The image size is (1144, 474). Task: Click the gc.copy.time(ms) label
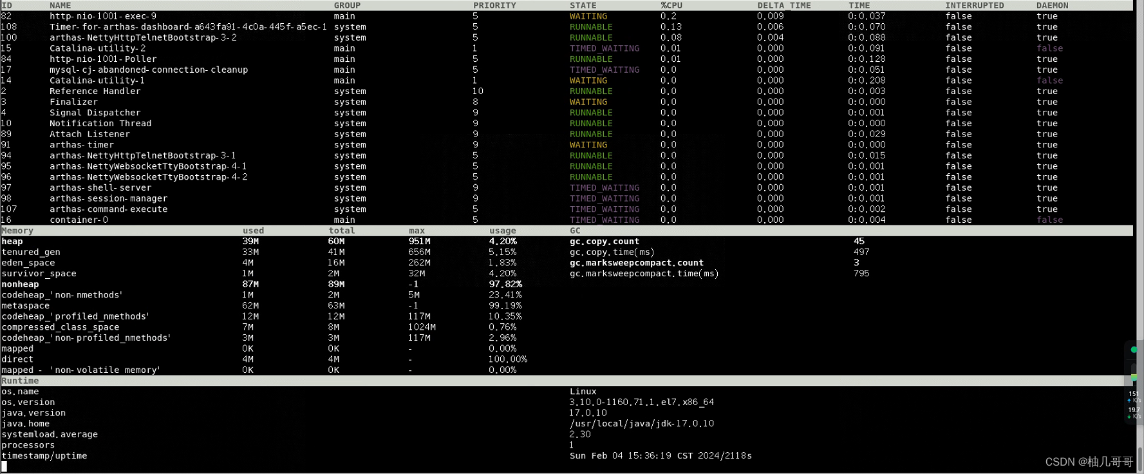pyautogui.click(x=612, y=252)
